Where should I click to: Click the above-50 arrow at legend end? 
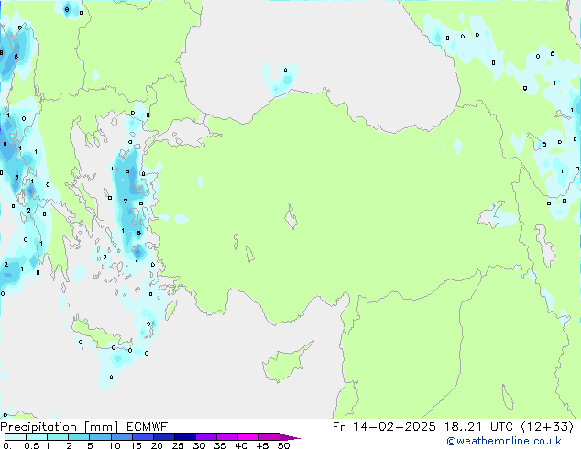[x=290, y=437]
